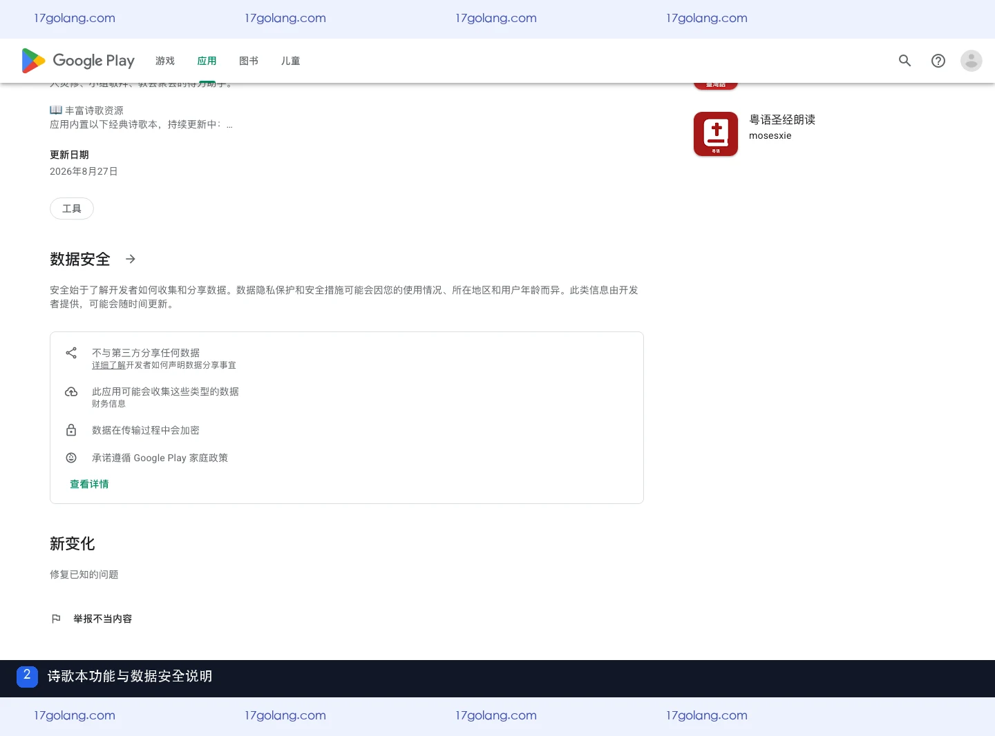This screenshot has width=995, height=736.
Task: Open the search icon in header
Action: pos(905,61)
